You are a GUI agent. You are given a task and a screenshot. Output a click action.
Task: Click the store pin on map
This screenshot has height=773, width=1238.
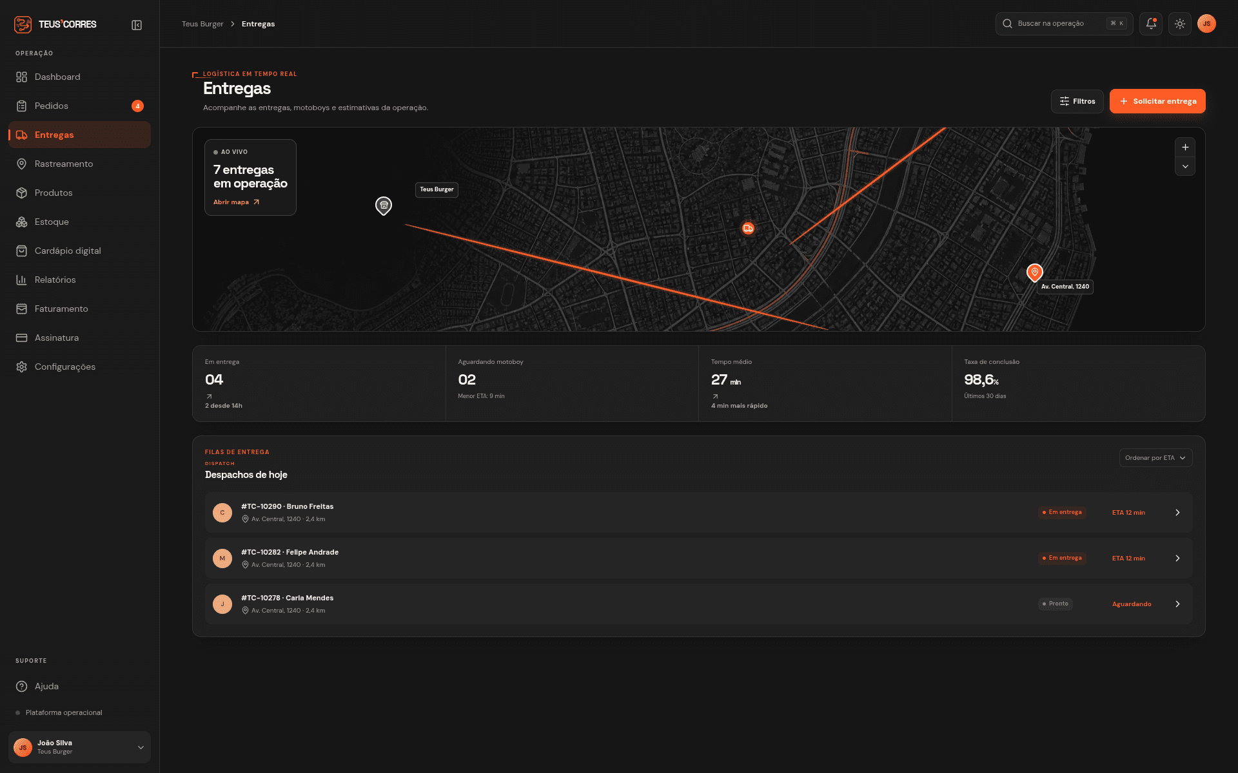(384, 205)
